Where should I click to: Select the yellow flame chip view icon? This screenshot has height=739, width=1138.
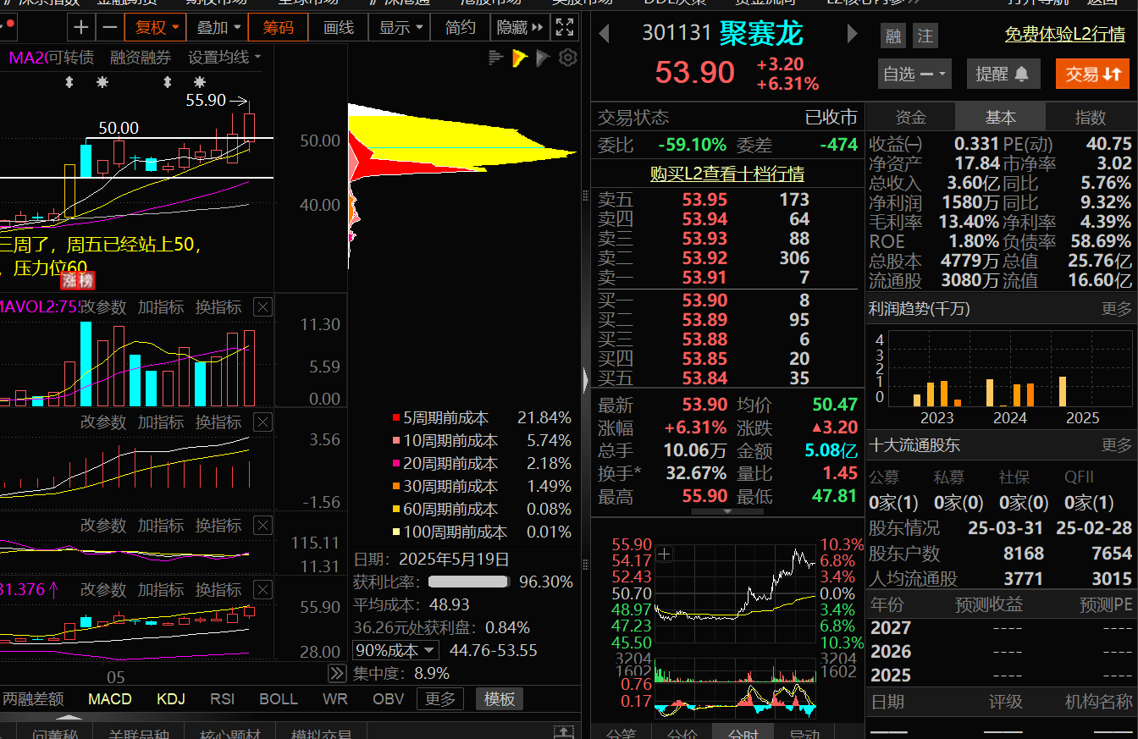pos(520,58)
